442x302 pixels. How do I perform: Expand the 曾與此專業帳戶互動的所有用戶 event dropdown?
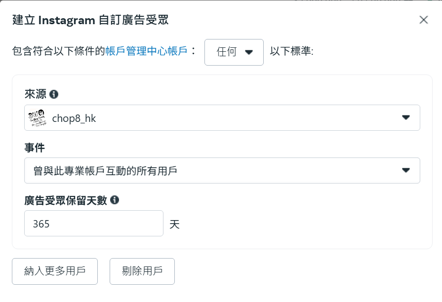click(222, 170)
